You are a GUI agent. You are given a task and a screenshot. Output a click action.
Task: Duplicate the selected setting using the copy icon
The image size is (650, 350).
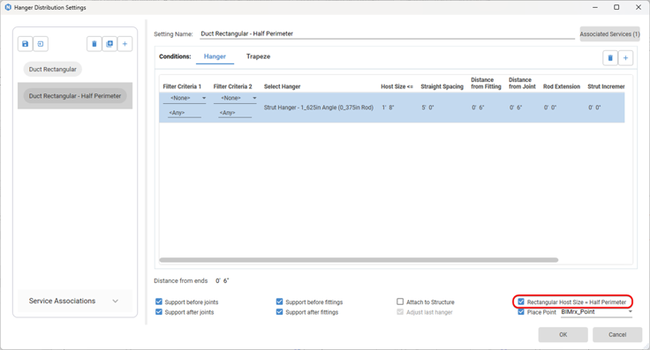(x=110, y=44)
